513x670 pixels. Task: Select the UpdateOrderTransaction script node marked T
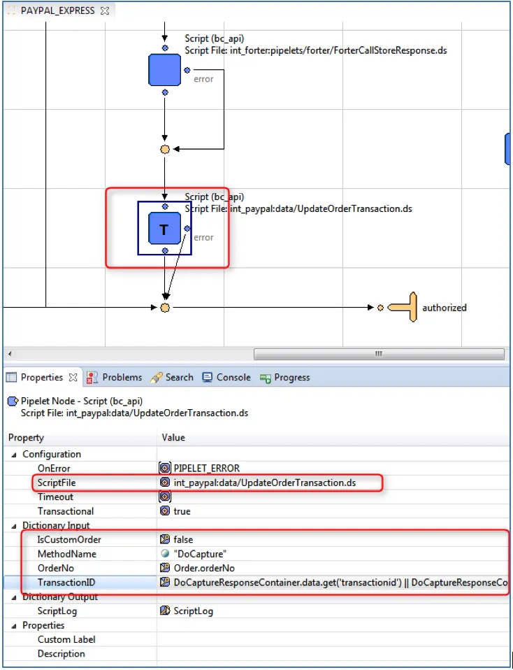[x=164, y=229]
